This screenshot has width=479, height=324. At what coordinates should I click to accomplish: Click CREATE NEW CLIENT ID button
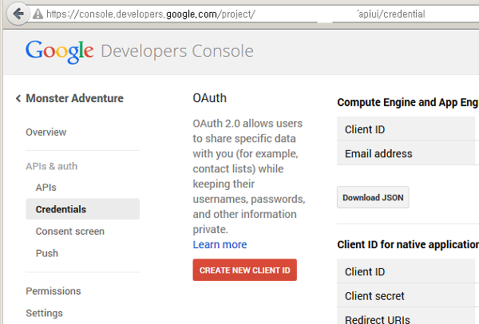click(245, 270)
